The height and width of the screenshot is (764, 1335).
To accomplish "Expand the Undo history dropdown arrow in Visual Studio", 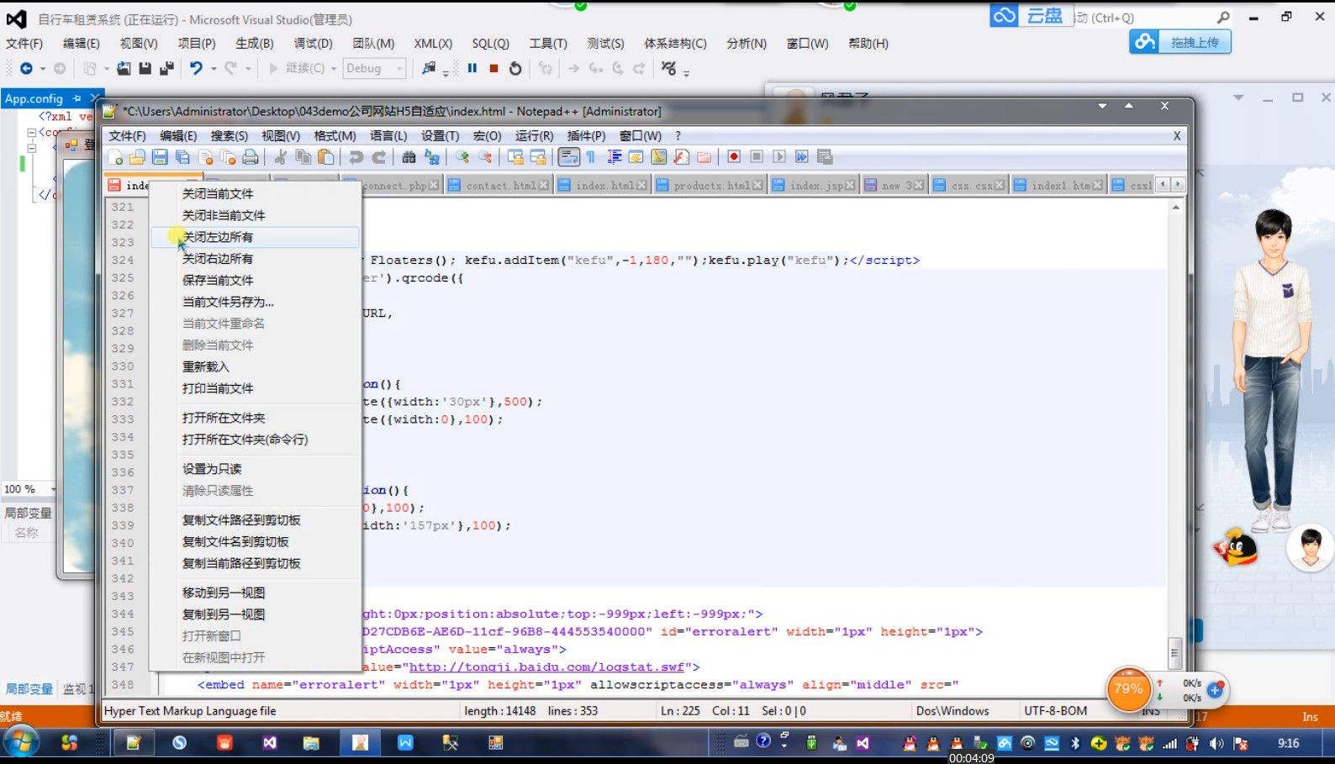I will [x=214, y=69].
